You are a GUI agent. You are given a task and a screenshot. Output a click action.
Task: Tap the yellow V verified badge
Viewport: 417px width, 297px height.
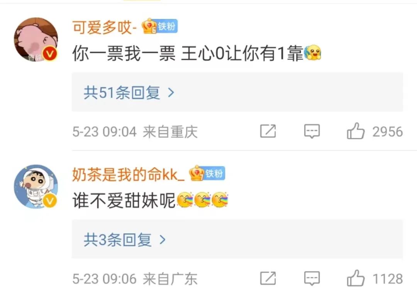coord(50,201)
